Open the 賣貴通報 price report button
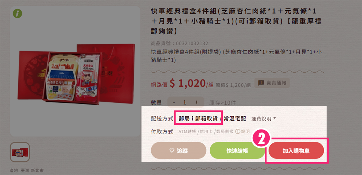The image size is (362, 175). (x=272, y=83)
